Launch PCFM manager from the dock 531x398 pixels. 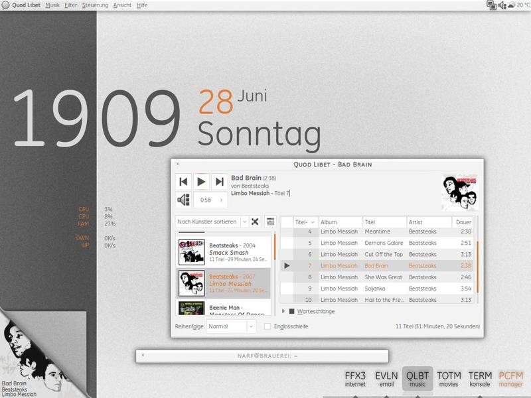tap(511, 379)
